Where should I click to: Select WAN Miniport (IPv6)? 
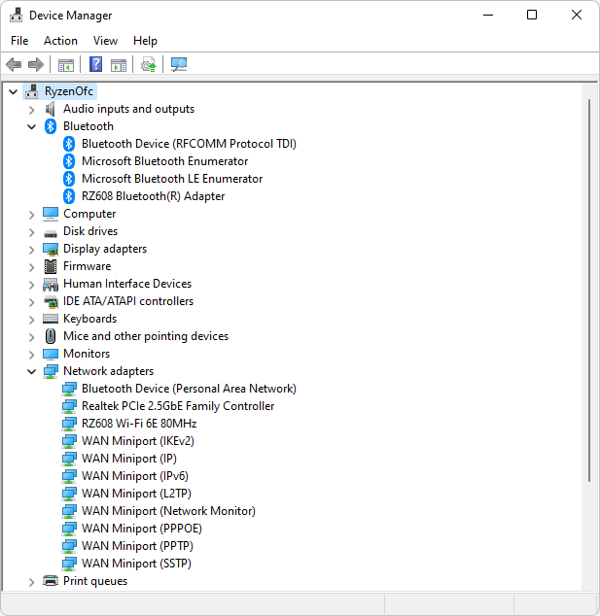pyautogui.click(x=135, y=476)
